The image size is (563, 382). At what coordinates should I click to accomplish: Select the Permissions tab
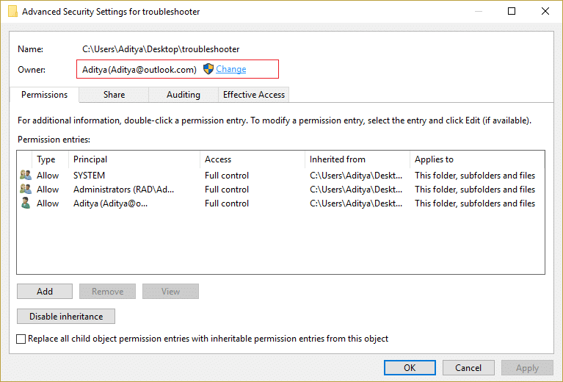tap(44, 95)
